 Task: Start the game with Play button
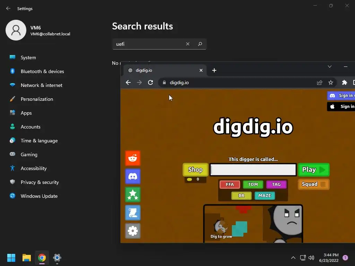[x=314, y=170]
